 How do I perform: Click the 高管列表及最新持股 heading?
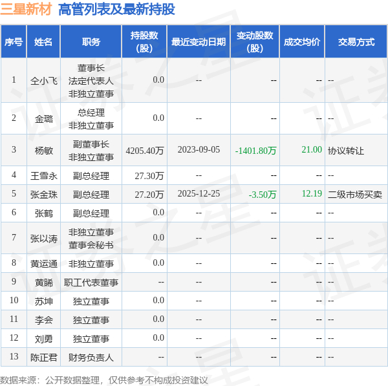116,10
